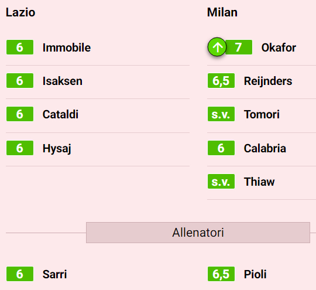The image size is (316, 290).
Task: Click Okafor's rating badge showing 7
Action: click(239, 47)
